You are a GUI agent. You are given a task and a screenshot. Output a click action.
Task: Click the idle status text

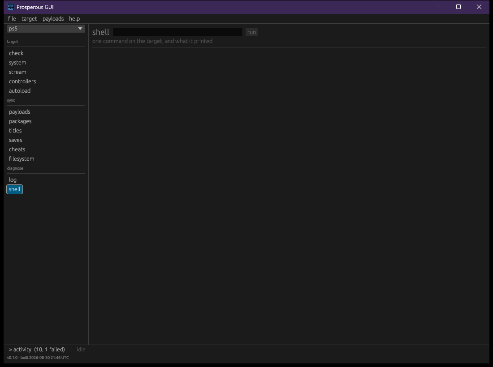pos(81,350)
